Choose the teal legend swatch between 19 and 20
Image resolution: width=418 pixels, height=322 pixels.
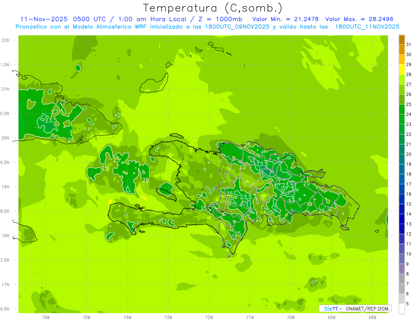(x=402, y=159)
